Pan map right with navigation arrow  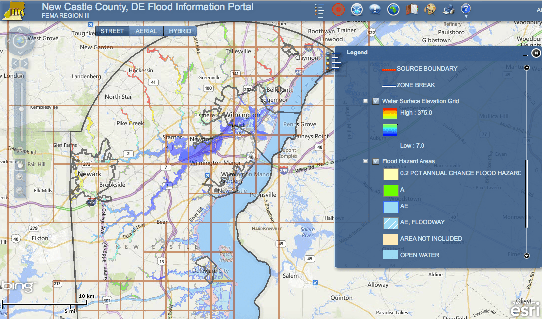(x=31, y=41)
